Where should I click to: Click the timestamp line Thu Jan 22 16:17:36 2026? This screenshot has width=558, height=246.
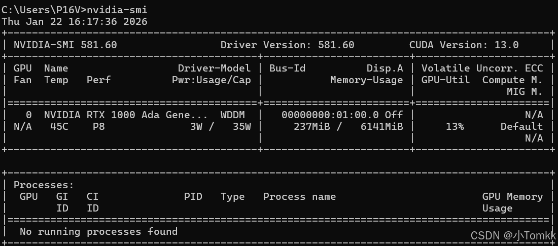pos(75,21)
